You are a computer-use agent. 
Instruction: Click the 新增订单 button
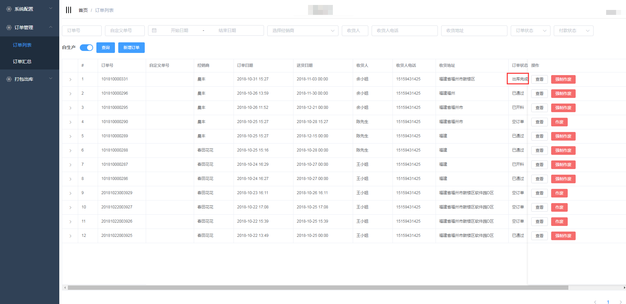click(x=131, y=48)
